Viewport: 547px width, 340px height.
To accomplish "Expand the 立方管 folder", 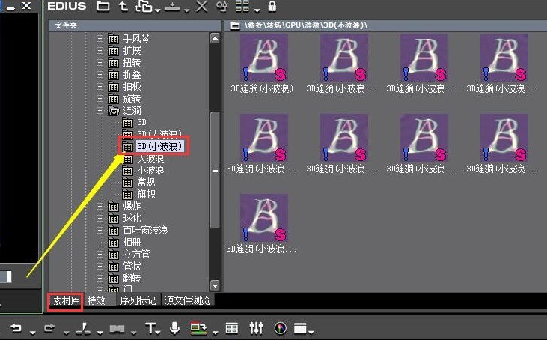I will point(100,254).
